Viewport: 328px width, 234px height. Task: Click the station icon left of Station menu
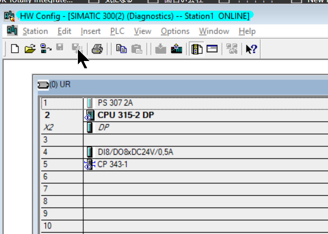(12, 31)
